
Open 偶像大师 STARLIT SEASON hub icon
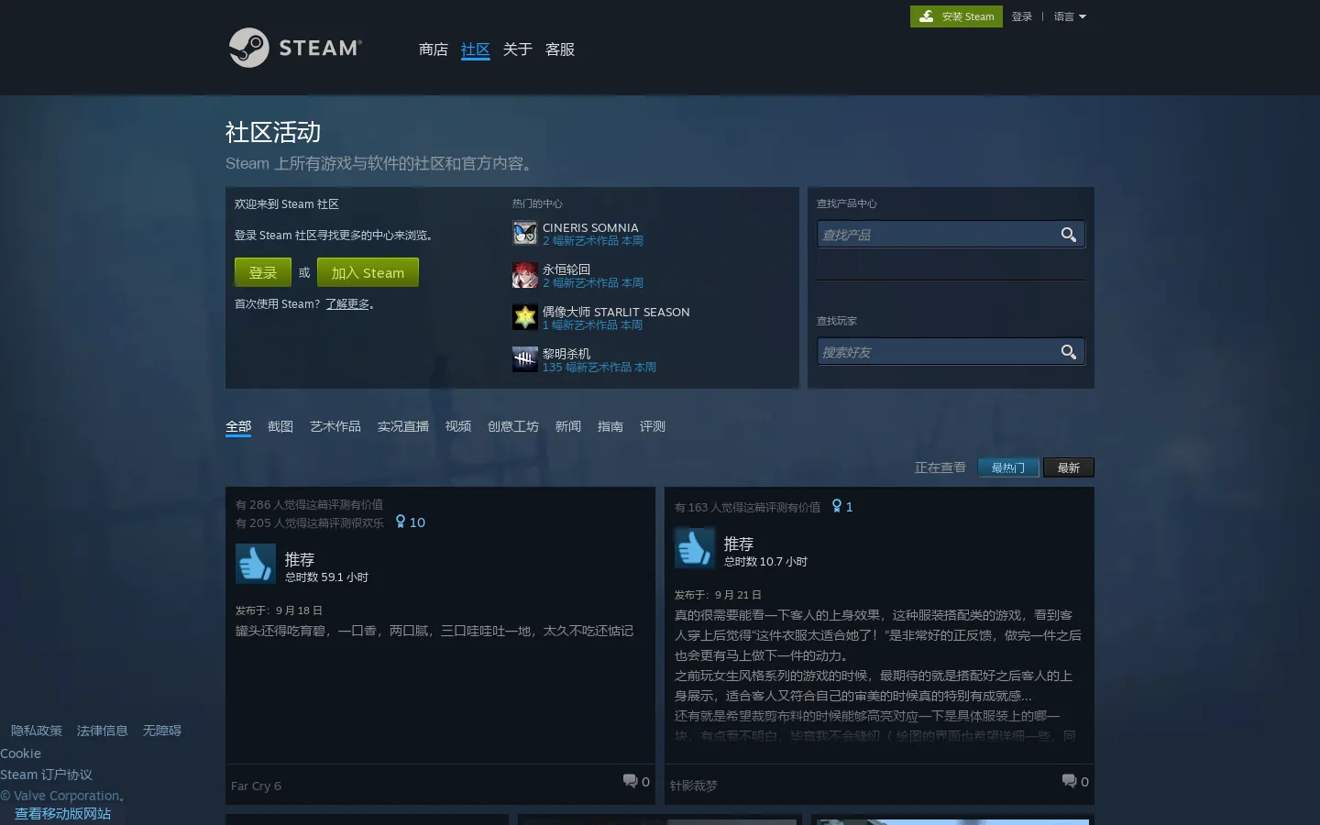tap(524, 317)
